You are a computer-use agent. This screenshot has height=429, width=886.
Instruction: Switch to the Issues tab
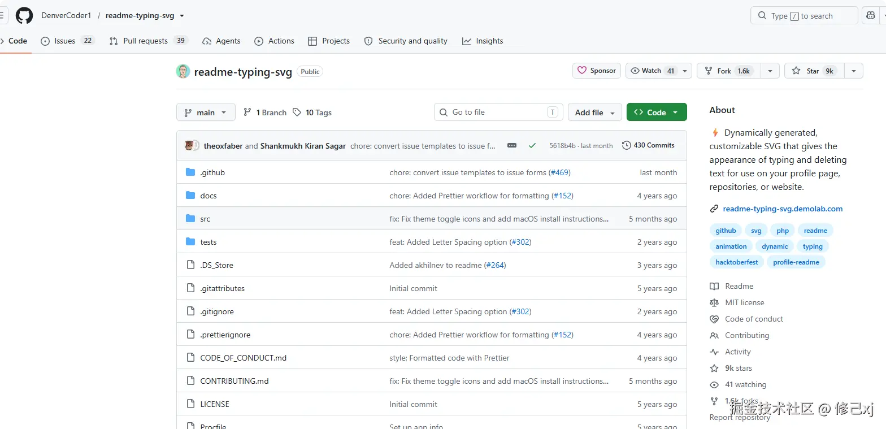pyautogui.click(x=67, y=41)
